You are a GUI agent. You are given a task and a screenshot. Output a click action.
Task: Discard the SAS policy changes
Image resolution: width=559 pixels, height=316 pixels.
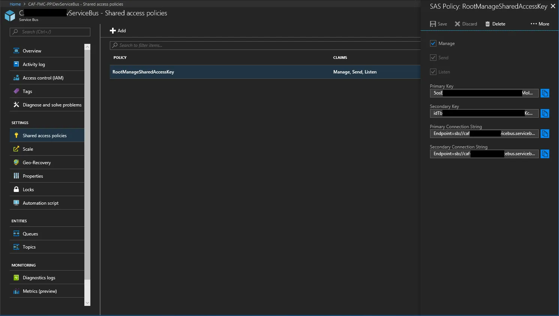coord(466,24)
